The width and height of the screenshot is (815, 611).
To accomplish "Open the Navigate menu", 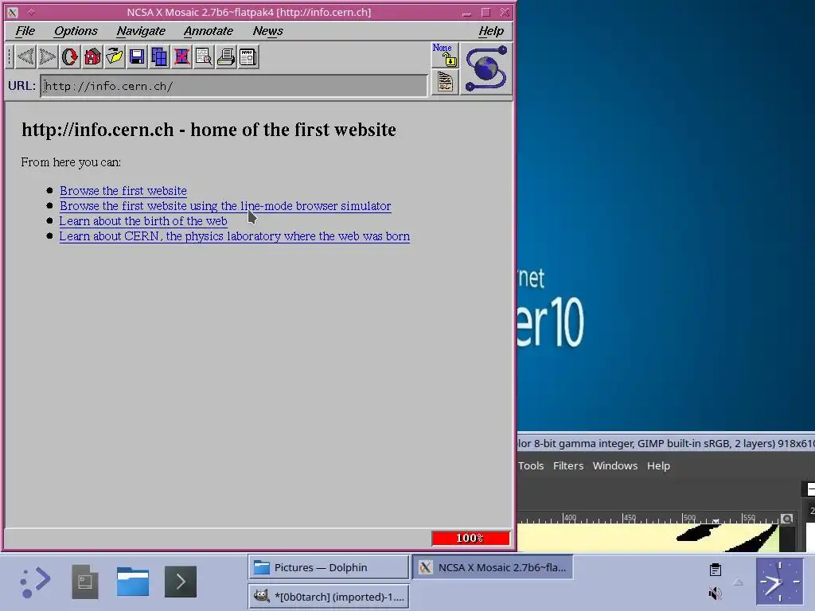I will [141, 31].
